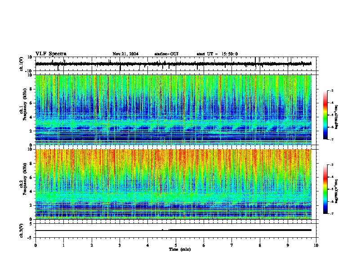The image size is (356, 275).
Task: Click the ch.3 voltage trace line
Action: click(x=174, y=230)
